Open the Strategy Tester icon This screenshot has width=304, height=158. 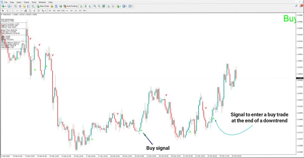(33, 6)
